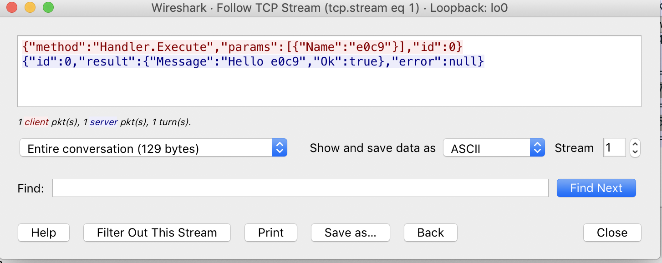This screenshot has width=662, height=263.
Task: Click the Close button at bottom right
Action: pyautogui.click(x=612, y=233)
